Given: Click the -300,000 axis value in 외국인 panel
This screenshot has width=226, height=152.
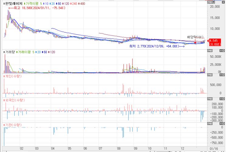Looking at the screenshot, I should click(x=216, y=121).
